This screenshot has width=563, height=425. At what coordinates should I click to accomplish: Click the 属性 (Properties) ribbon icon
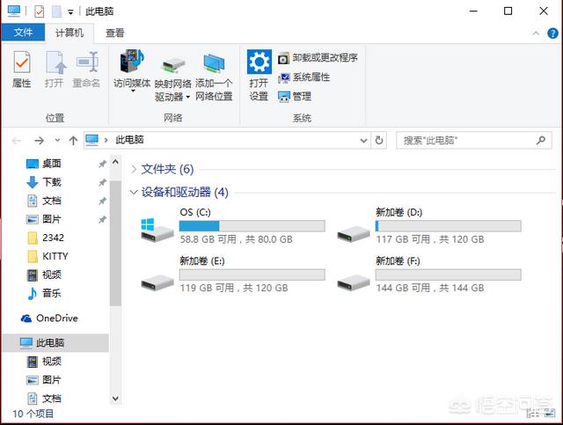pos(21,62)
